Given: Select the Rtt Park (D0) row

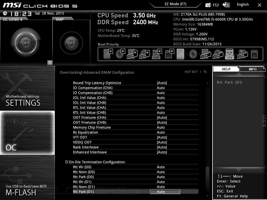Looking at the screenshot, I should coord(136,177).
